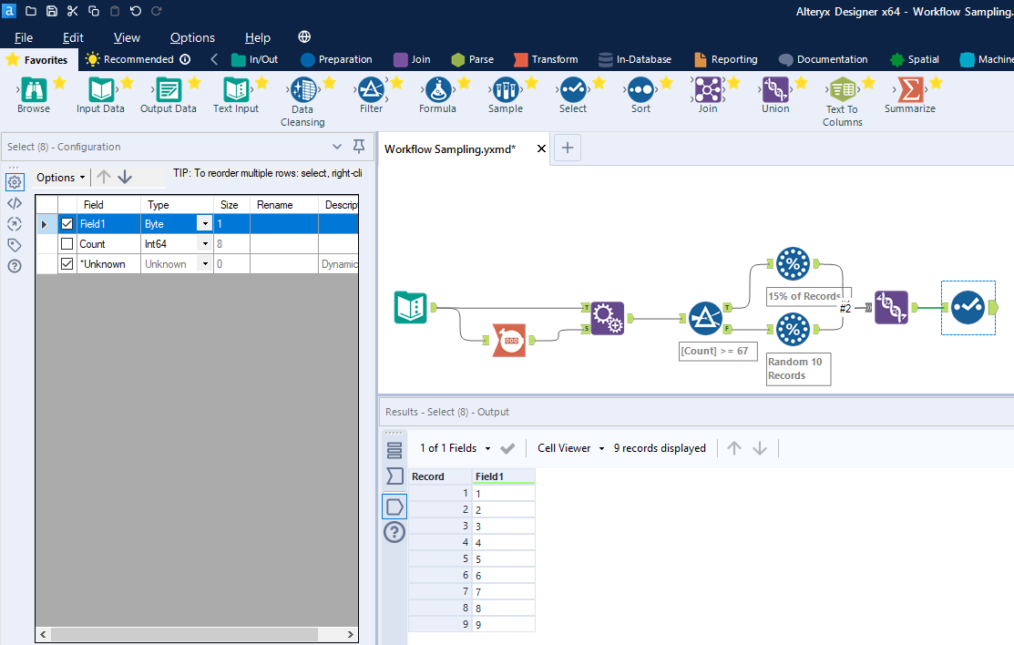Select the Union tool
Viewport: 1014px width, 645px height.
pyautogui.click(x=774, y=91)
